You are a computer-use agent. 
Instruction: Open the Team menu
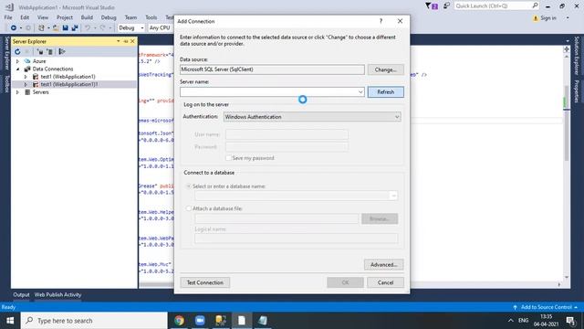(130, 17)
